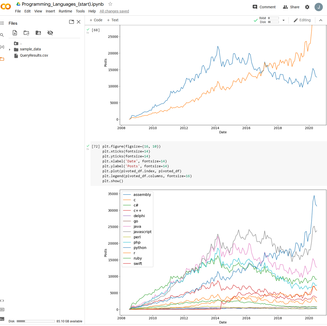Open the Tools menu
Screen dimensions: 327x326
[x=80, y=11]
